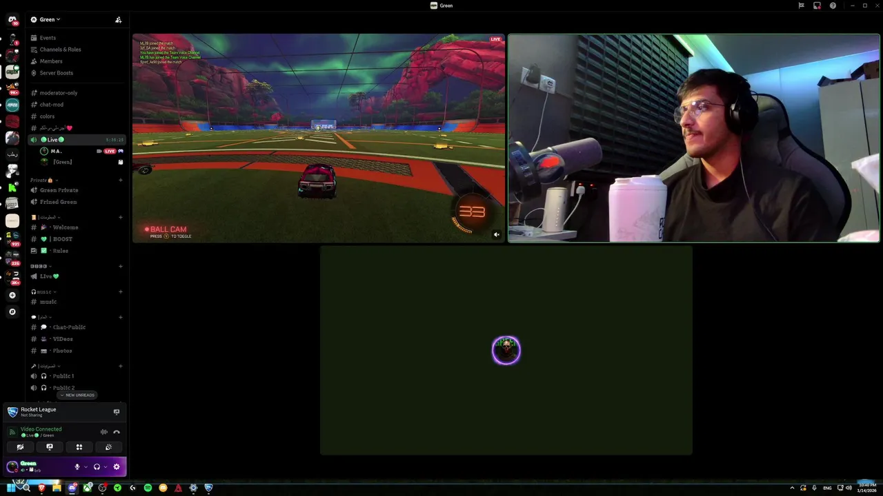883x496 pixels.
Task: Open the invite people icon beside Green
Action: [118, 19]
